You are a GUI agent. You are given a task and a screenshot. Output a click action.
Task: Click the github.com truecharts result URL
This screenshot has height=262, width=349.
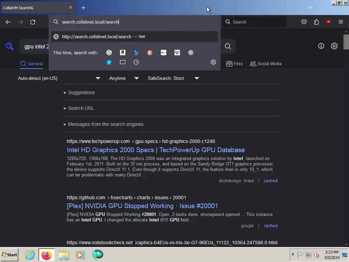pyautogui.click(x=126, y=198)
